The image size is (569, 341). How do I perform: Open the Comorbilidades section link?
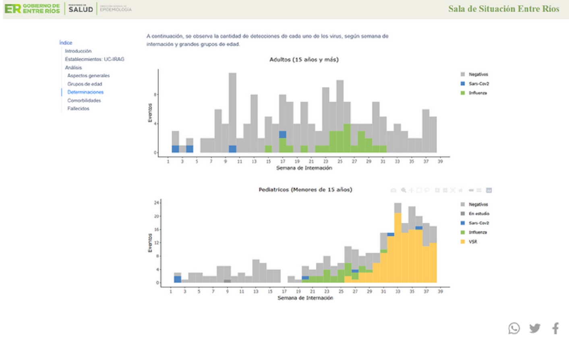pos(84,101)
